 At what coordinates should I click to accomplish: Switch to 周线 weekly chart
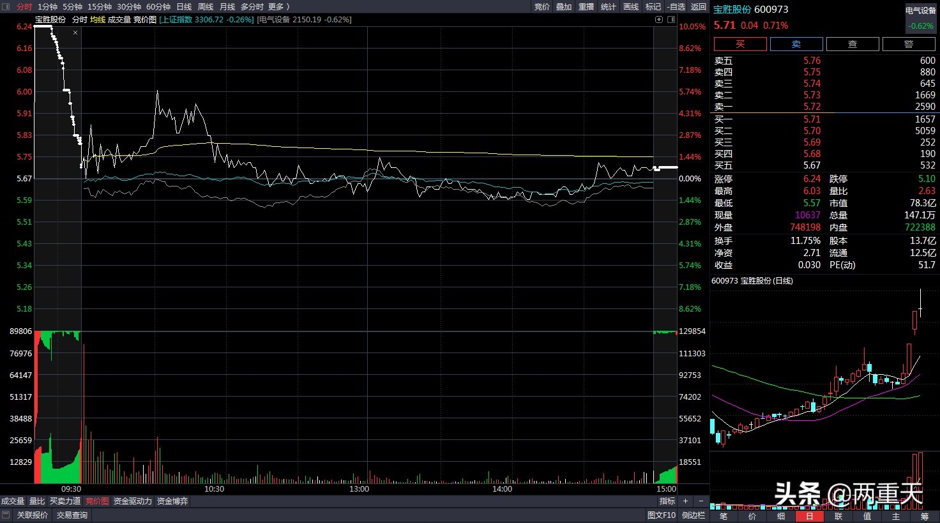tap(206, 6)
